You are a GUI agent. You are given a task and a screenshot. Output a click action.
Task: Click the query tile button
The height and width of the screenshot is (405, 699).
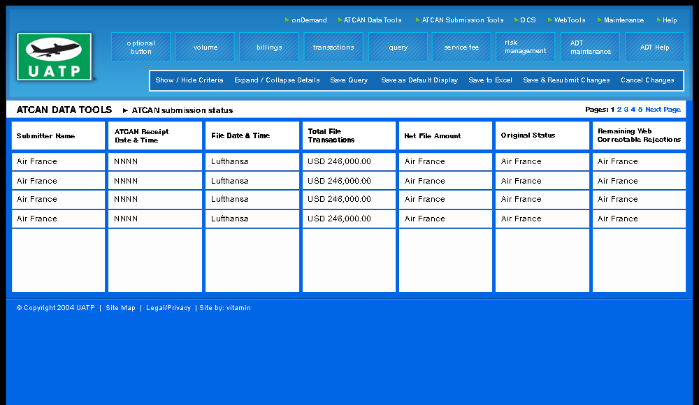[x=398, y=47]
